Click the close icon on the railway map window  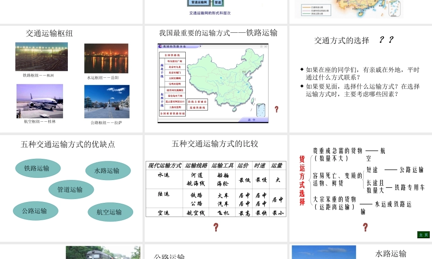coord(266,46)
